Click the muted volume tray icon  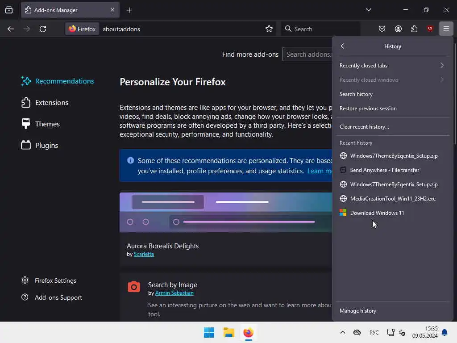pyautogui.click(x=402, y=332)
